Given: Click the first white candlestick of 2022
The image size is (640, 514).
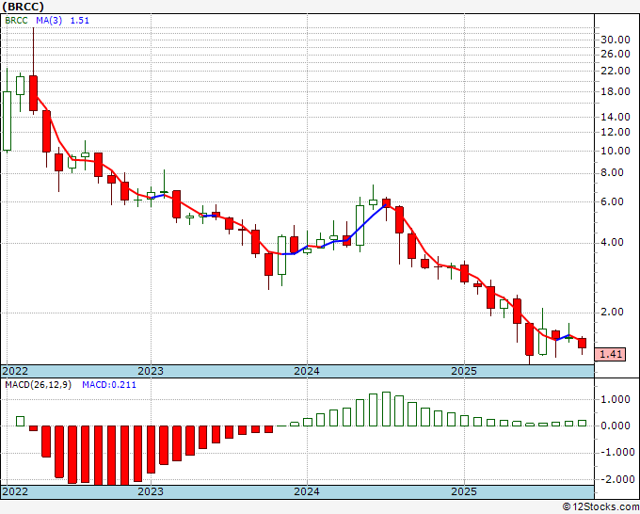Looking at the screenshot, I should 7,121.
